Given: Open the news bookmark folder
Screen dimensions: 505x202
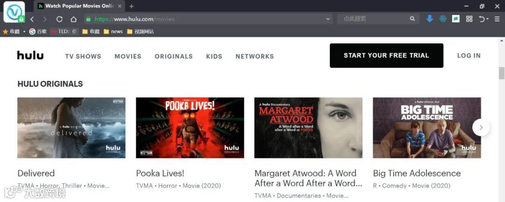Looking at the screenshot, I should tap(113, 32).
